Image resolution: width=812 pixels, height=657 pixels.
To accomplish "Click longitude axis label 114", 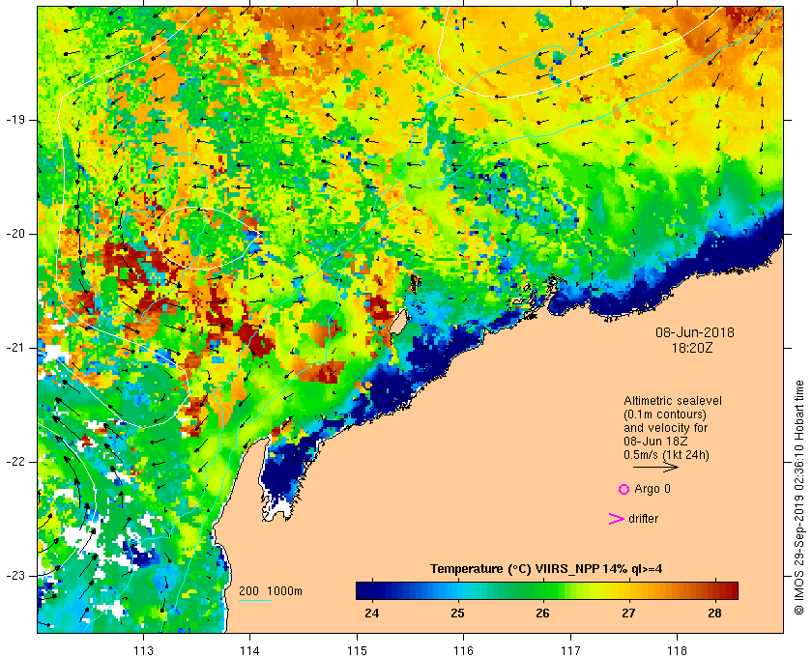I will coord(249,651).
